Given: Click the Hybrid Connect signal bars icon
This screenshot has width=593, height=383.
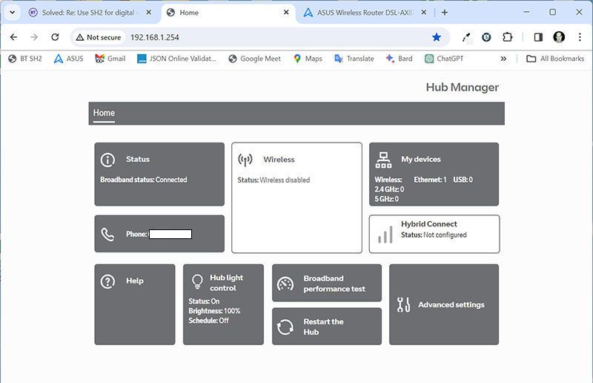Looking at the screenshot, I should (385, 235).
